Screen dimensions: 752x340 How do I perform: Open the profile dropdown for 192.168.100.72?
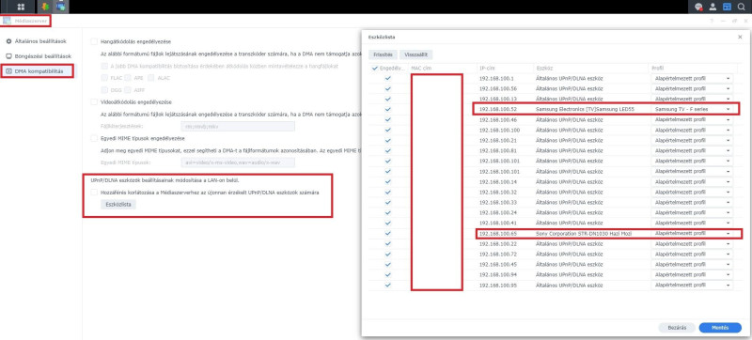(x=692, y=255)
